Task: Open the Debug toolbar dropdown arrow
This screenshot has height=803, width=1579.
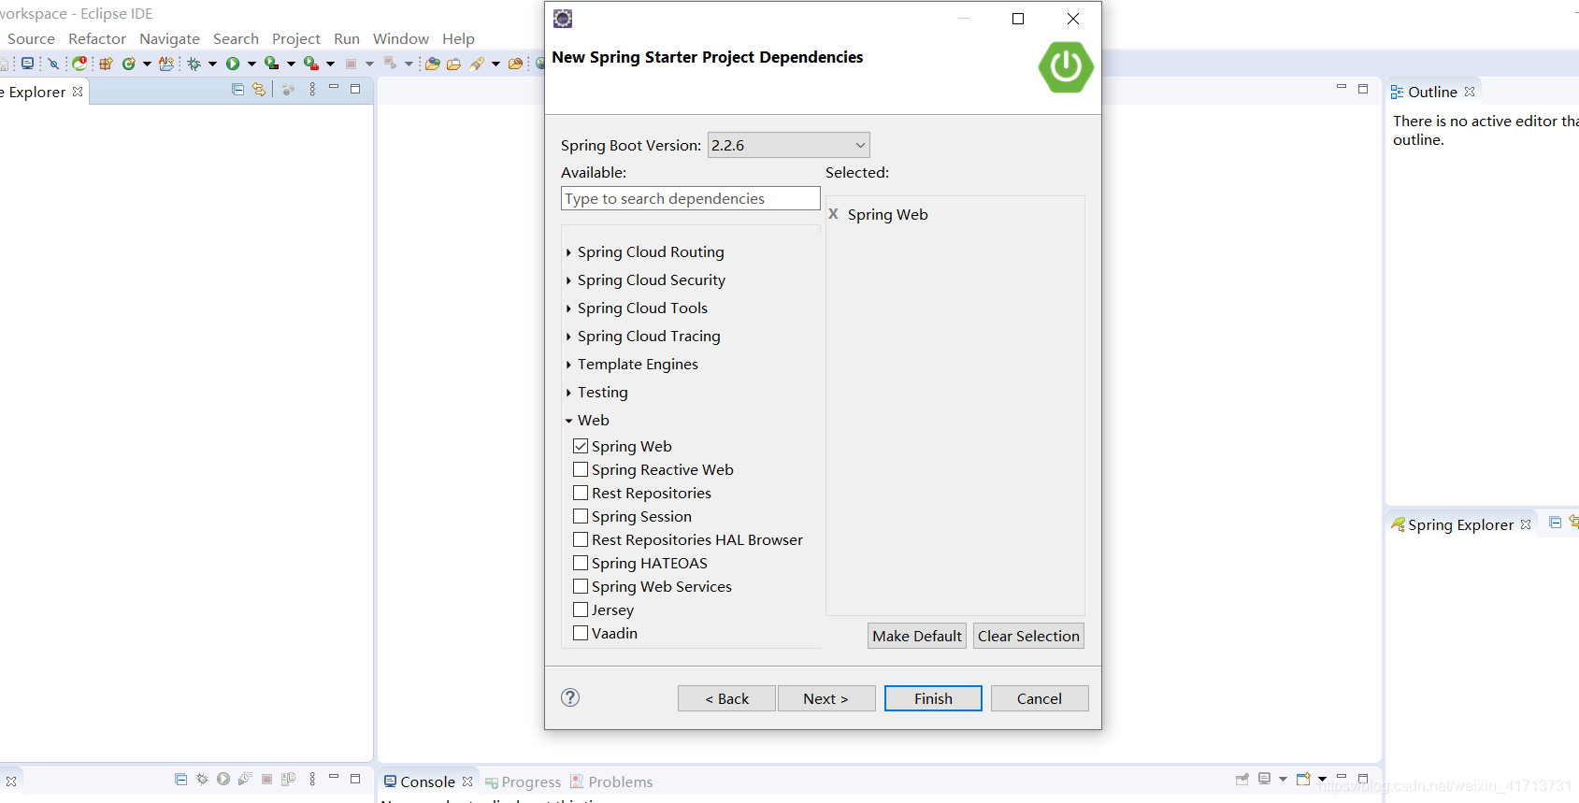Action: point(212,64)
